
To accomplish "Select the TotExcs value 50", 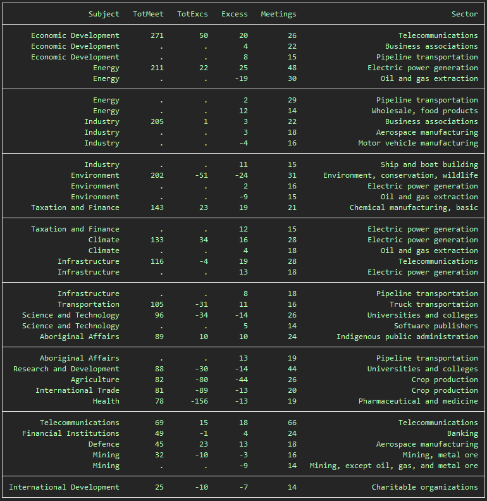I will (204, 35).
